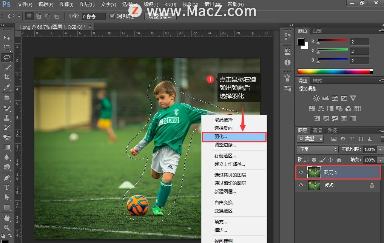
Task: Add a Color Balance adjustment
Action: coord(321,108)
